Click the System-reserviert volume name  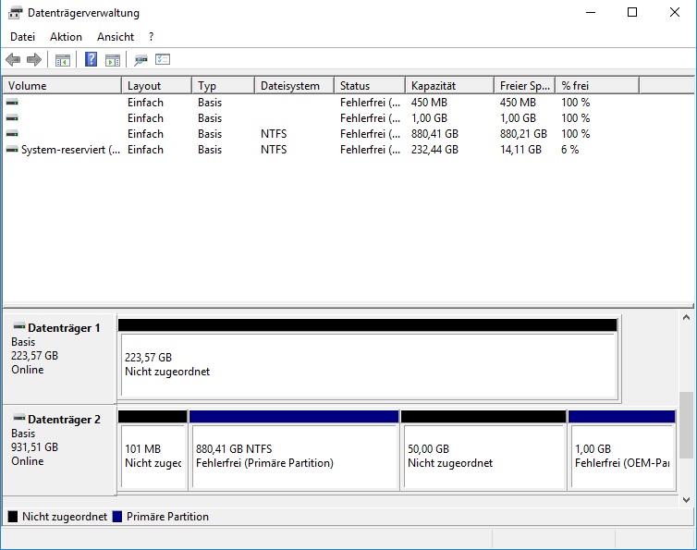[70, 150]
